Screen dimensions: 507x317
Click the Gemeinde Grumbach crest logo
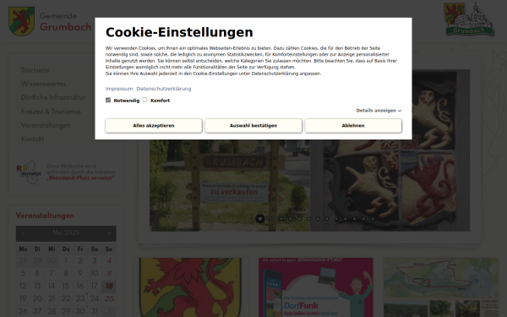click(22, 21)
